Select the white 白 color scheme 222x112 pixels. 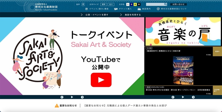[128, 4]
